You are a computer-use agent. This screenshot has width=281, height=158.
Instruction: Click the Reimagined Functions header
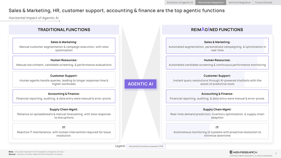point(217,30)
